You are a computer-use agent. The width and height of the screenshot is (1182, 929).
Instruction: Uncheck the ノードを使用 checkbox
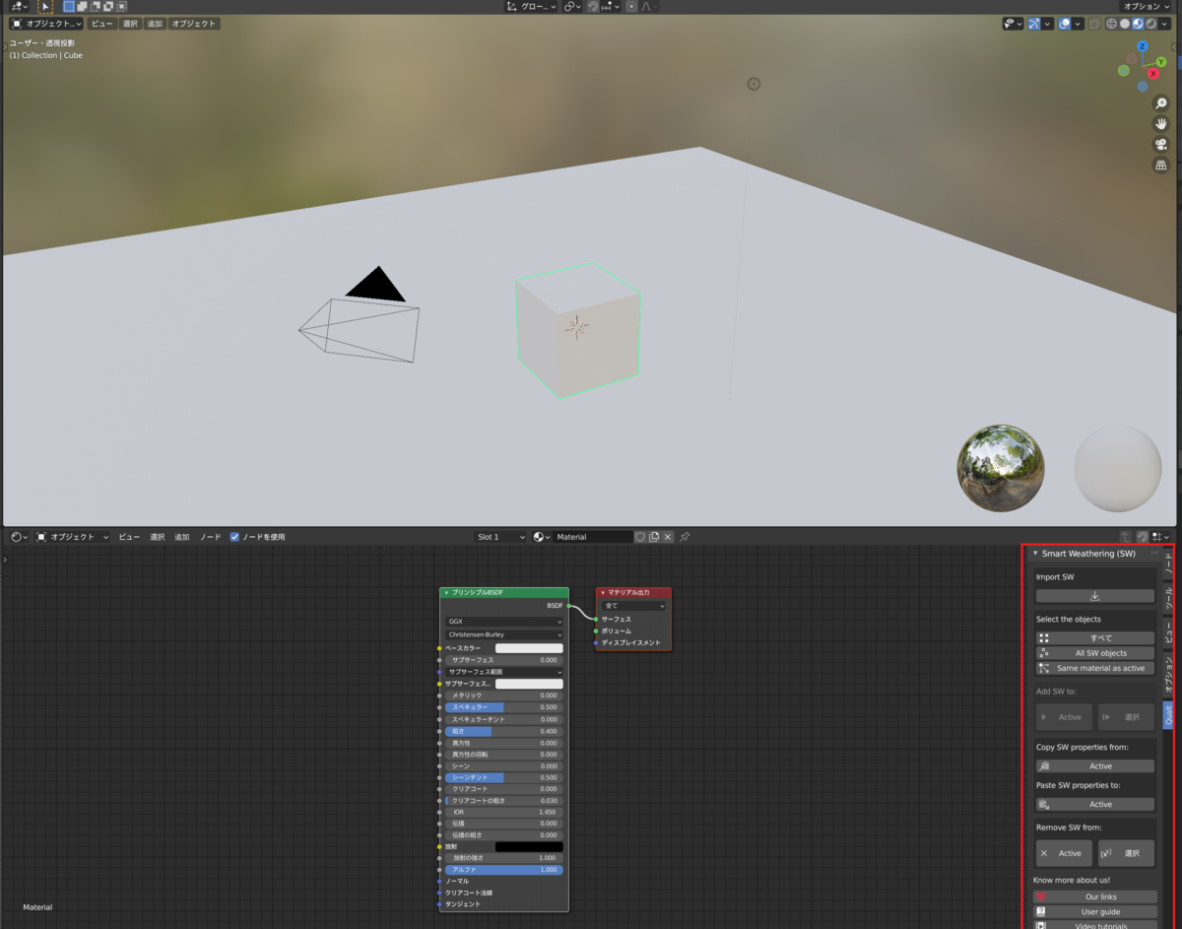(234, 537)
